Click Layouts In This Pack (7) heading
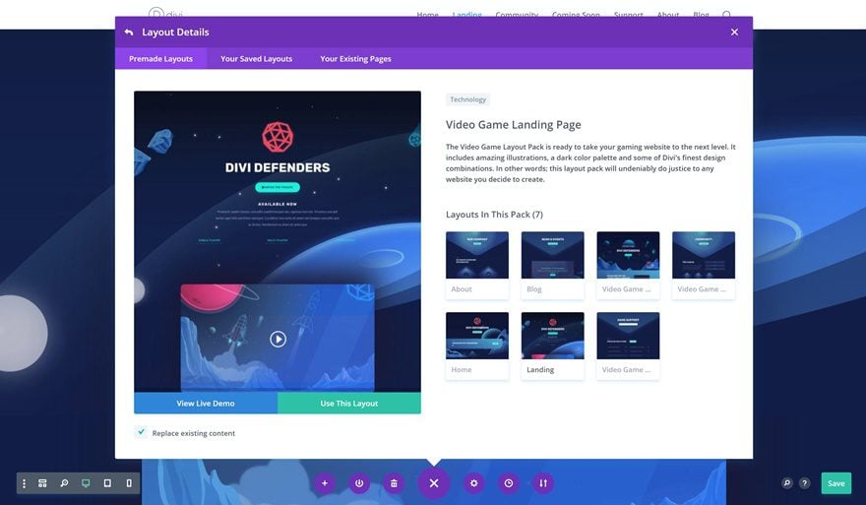 [494, 215]
